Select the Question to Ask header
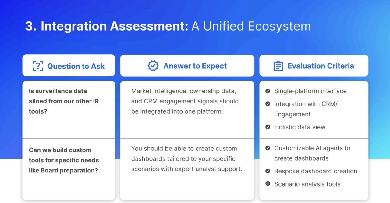Image resolution: width=390 pixels, height=203 pixels. (x=69, y=66)
